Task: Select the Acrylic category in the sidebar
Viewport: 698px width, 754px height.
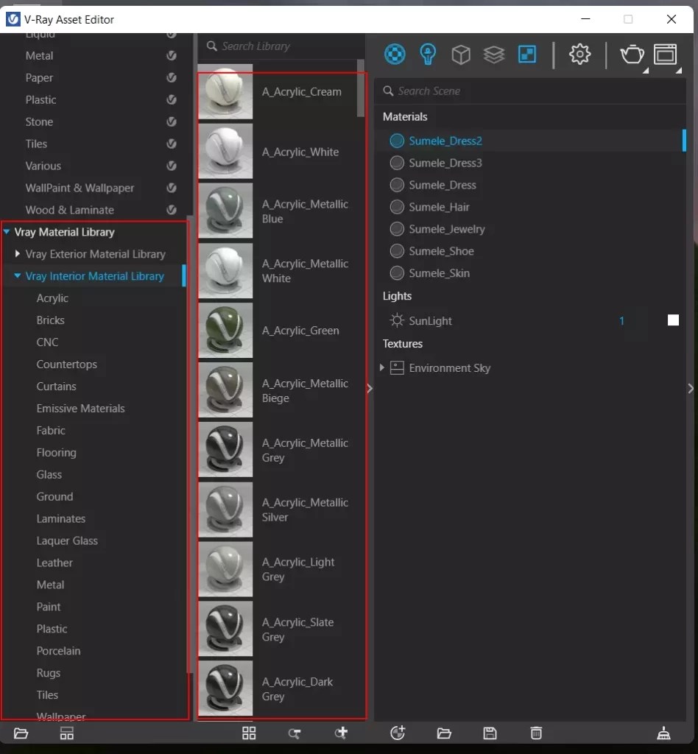Action: point(52,298)
